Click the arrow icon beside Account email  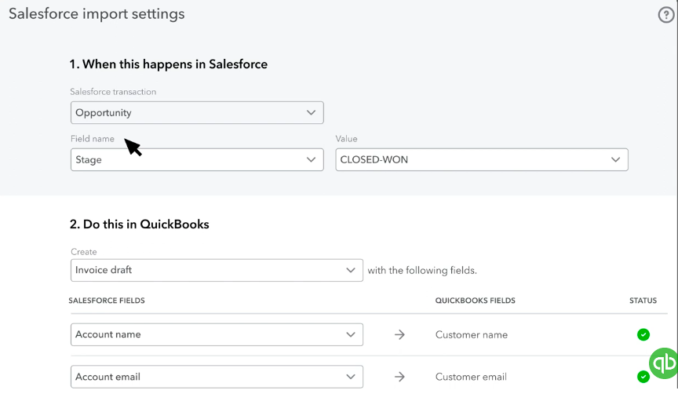399,377
